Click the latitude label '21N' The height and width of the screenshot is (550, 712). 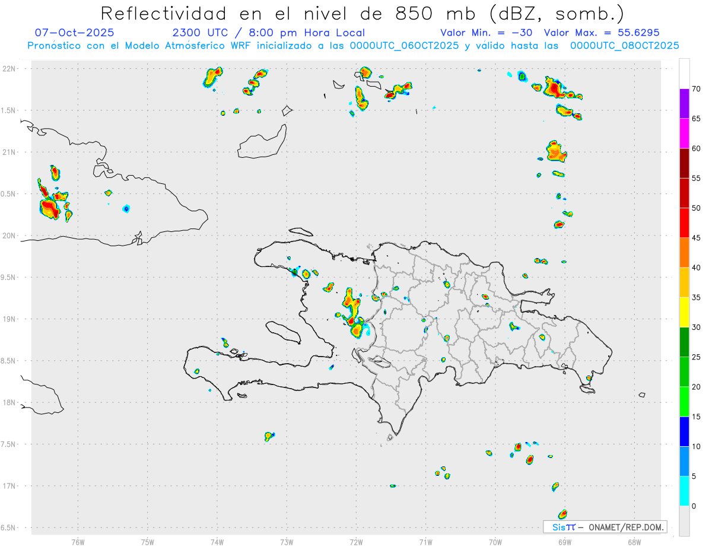pos(9,152)
